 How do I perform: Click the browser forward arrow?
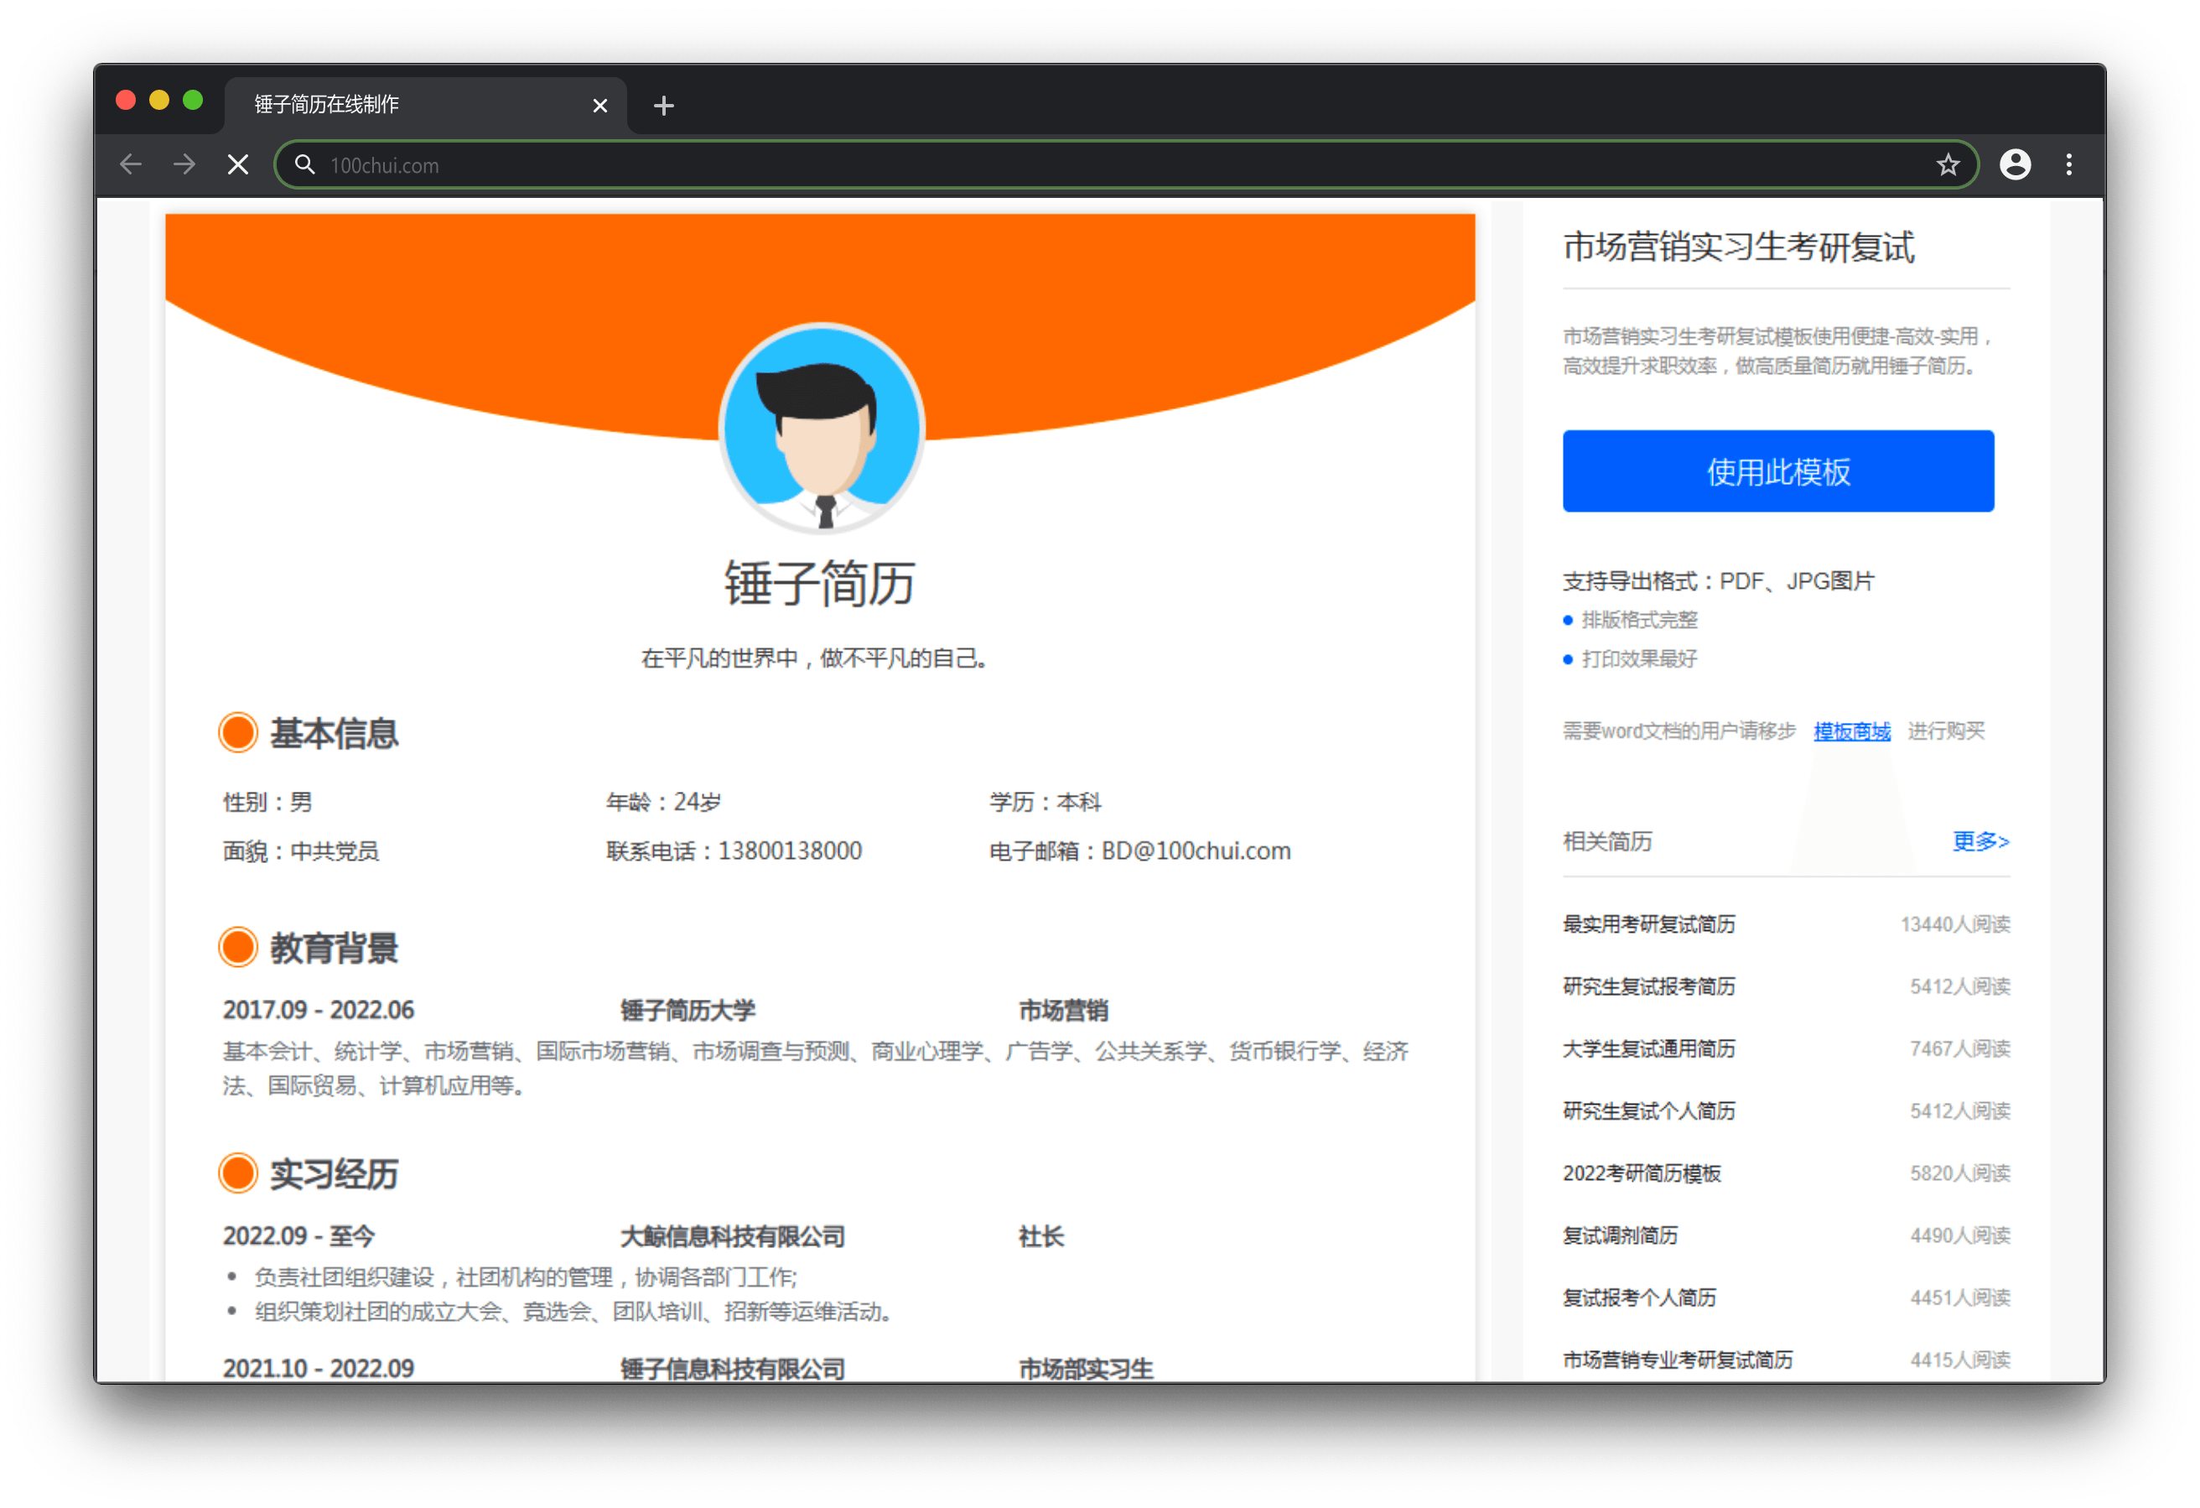[184, 165]
